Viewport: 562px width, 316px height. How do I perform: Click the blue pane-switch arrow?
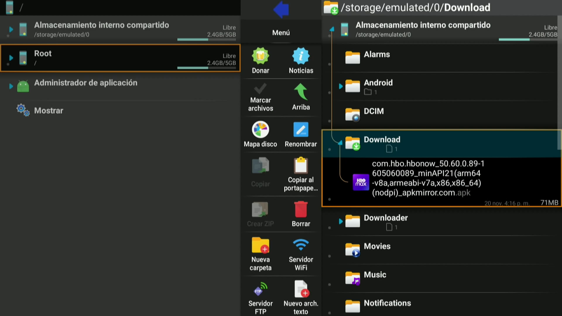click(x=281, y=9)
